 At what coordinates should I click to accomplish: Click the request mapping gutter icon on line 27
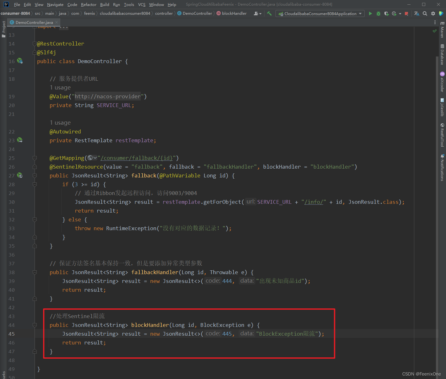coord(20,175)
